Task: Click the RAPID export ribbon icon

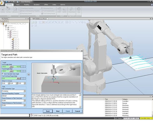Action: 64,10
